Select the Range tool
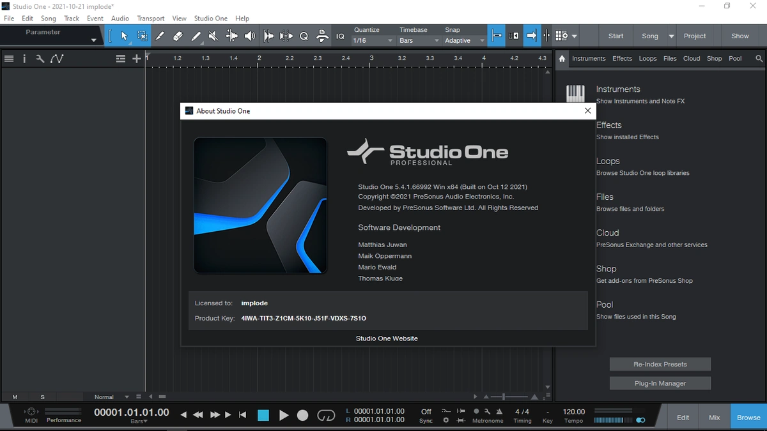Screen dimensions: 767x431 (x=142, y=36)
